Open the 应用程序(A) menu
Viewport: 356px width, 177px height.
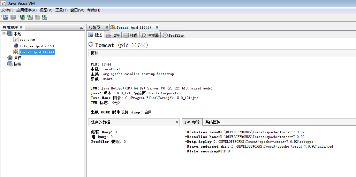(26, 10)
